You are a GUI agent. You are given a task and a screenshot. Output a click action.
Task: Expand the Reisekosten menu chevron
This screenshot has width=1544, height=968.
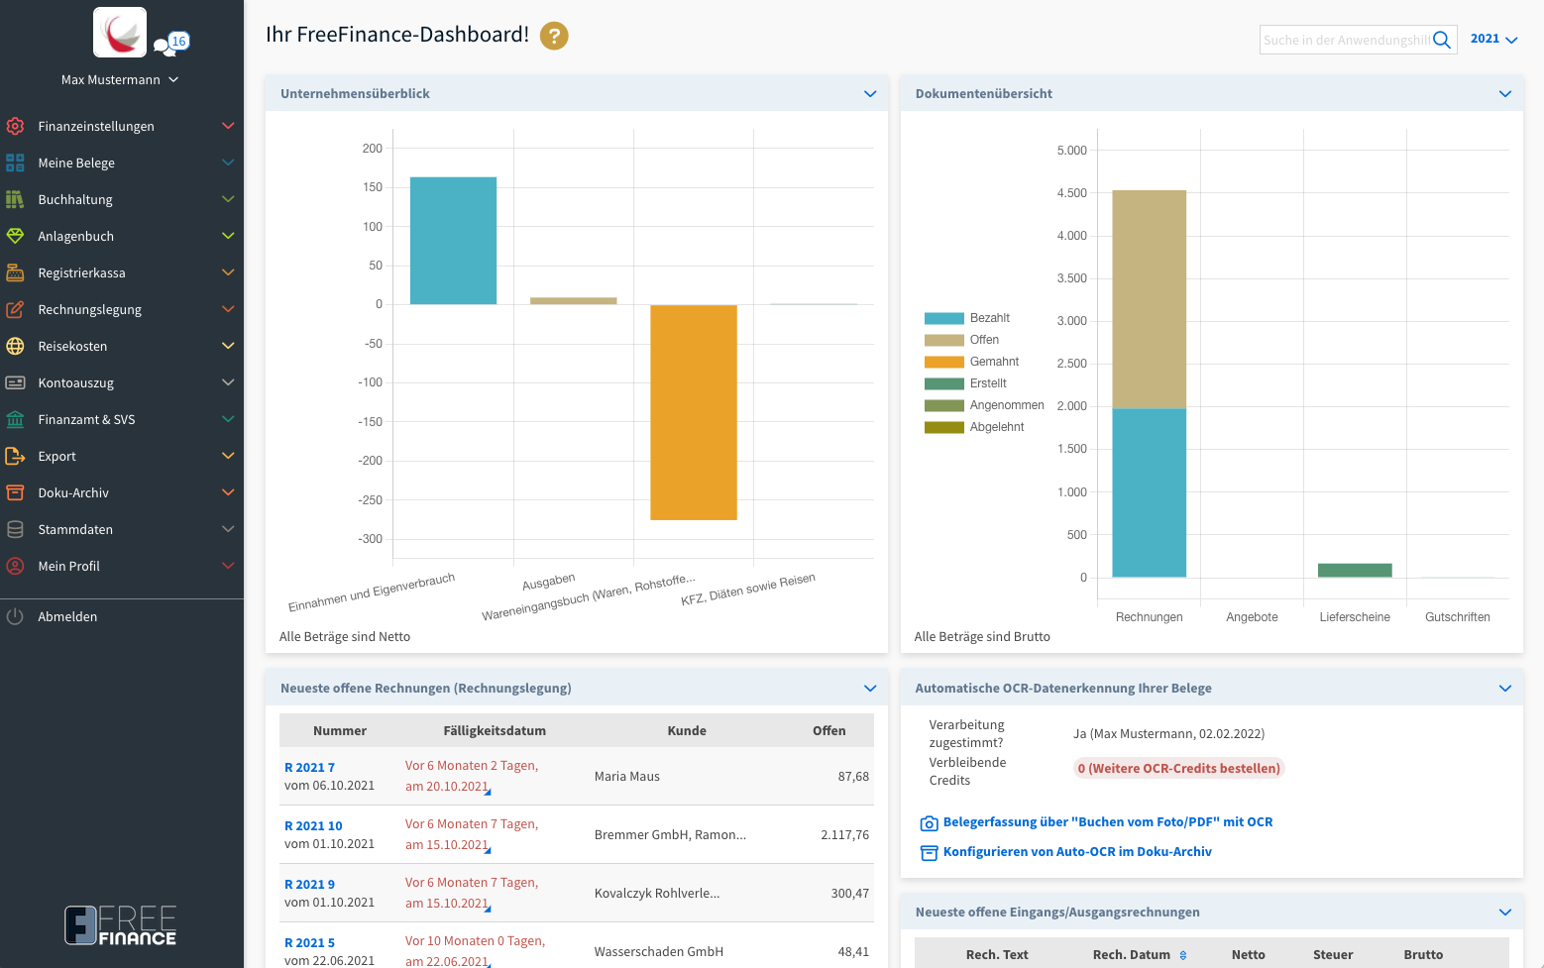click(228, 346)
